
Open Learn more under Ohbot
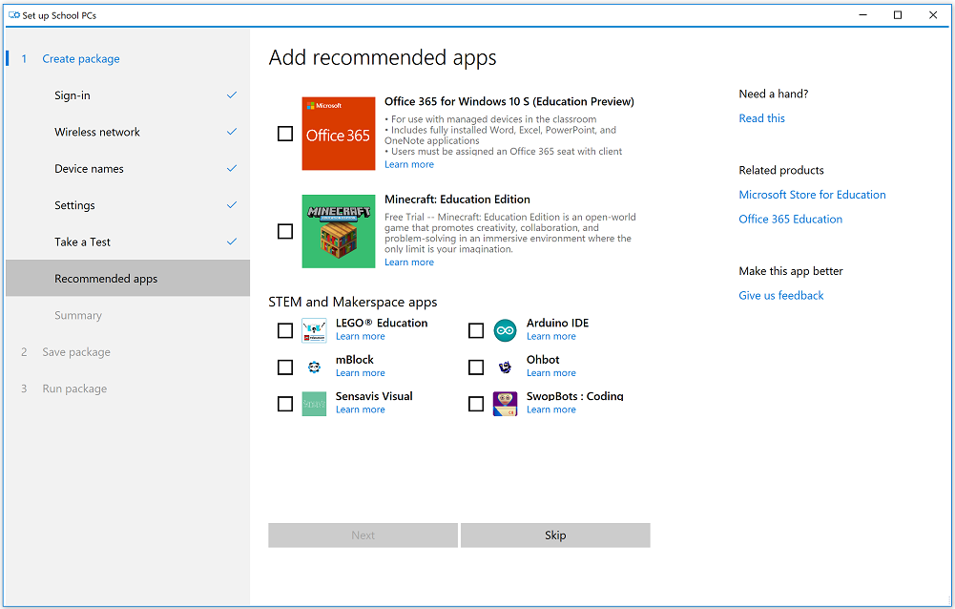(550, 373)
